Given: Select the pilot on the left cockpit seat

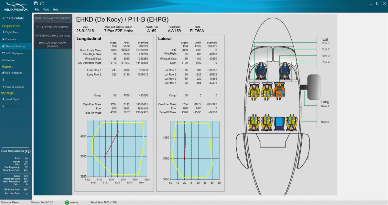Looking at the screenshot, I should [261, 71].
